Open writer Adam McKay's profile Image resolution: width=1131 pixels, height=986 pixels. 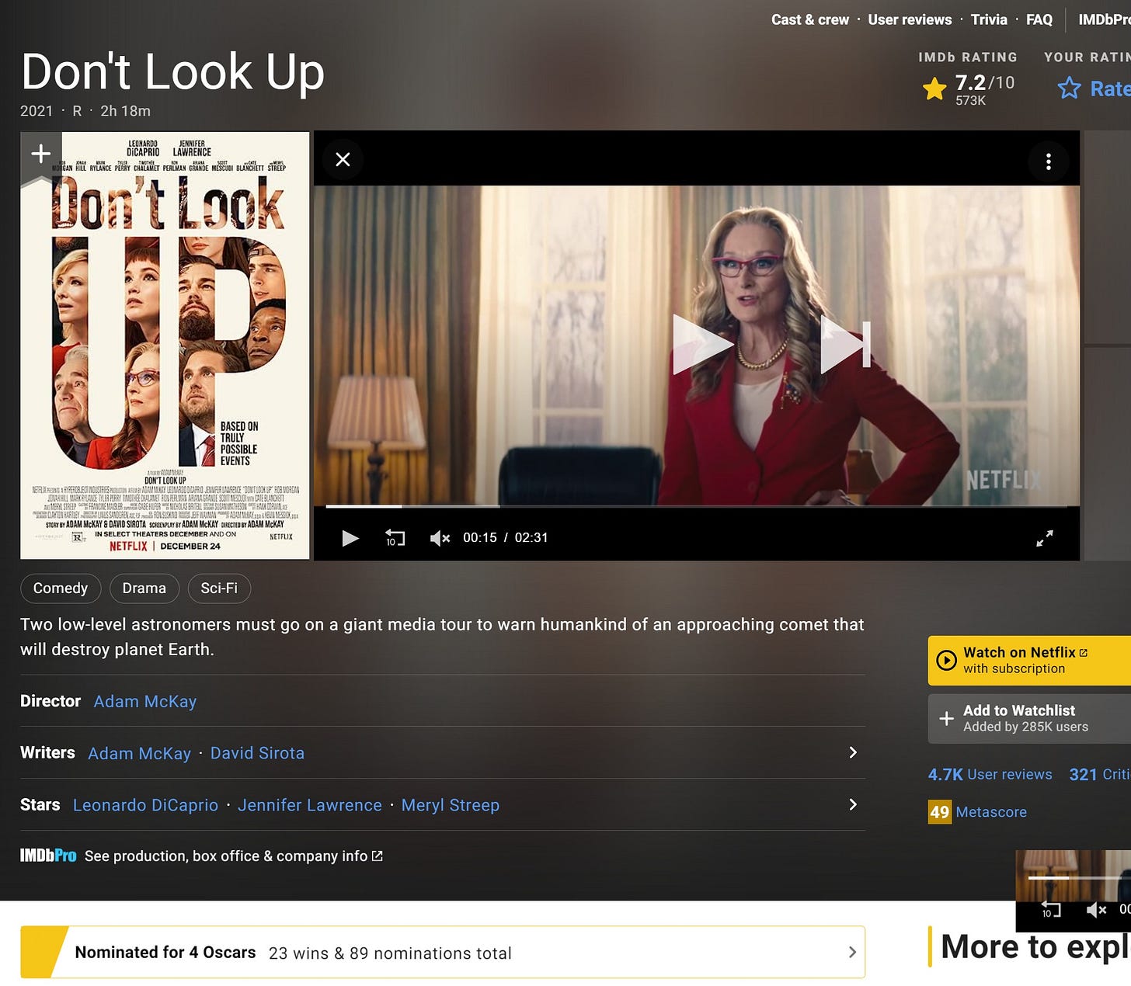coord(139,754)
